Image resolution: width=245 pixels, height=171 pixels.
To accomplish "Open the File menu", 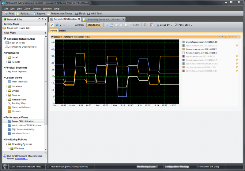I will [6, 9].
